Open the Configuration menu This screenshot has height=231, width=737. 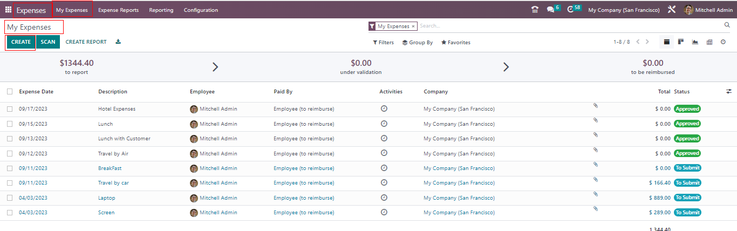point(201,10)
